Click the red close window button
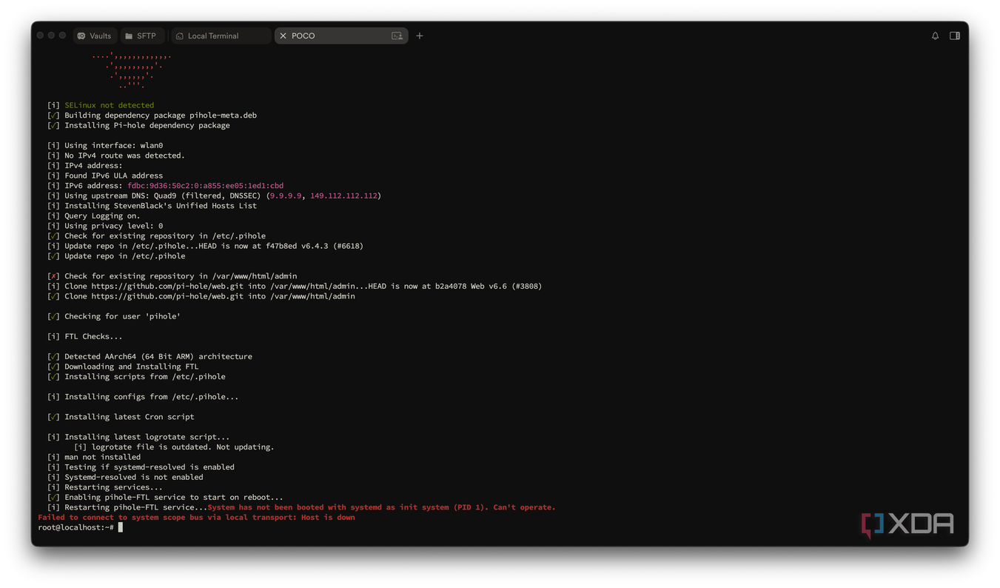The width and height of the screenshot is (1000, 588). 41,36
